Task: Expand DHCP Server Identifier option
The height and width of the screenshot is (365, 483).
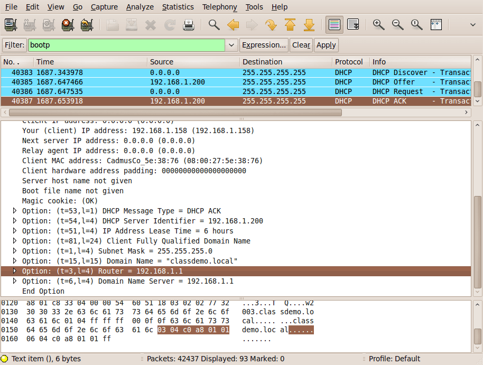Action: click(x=14, y=221)
